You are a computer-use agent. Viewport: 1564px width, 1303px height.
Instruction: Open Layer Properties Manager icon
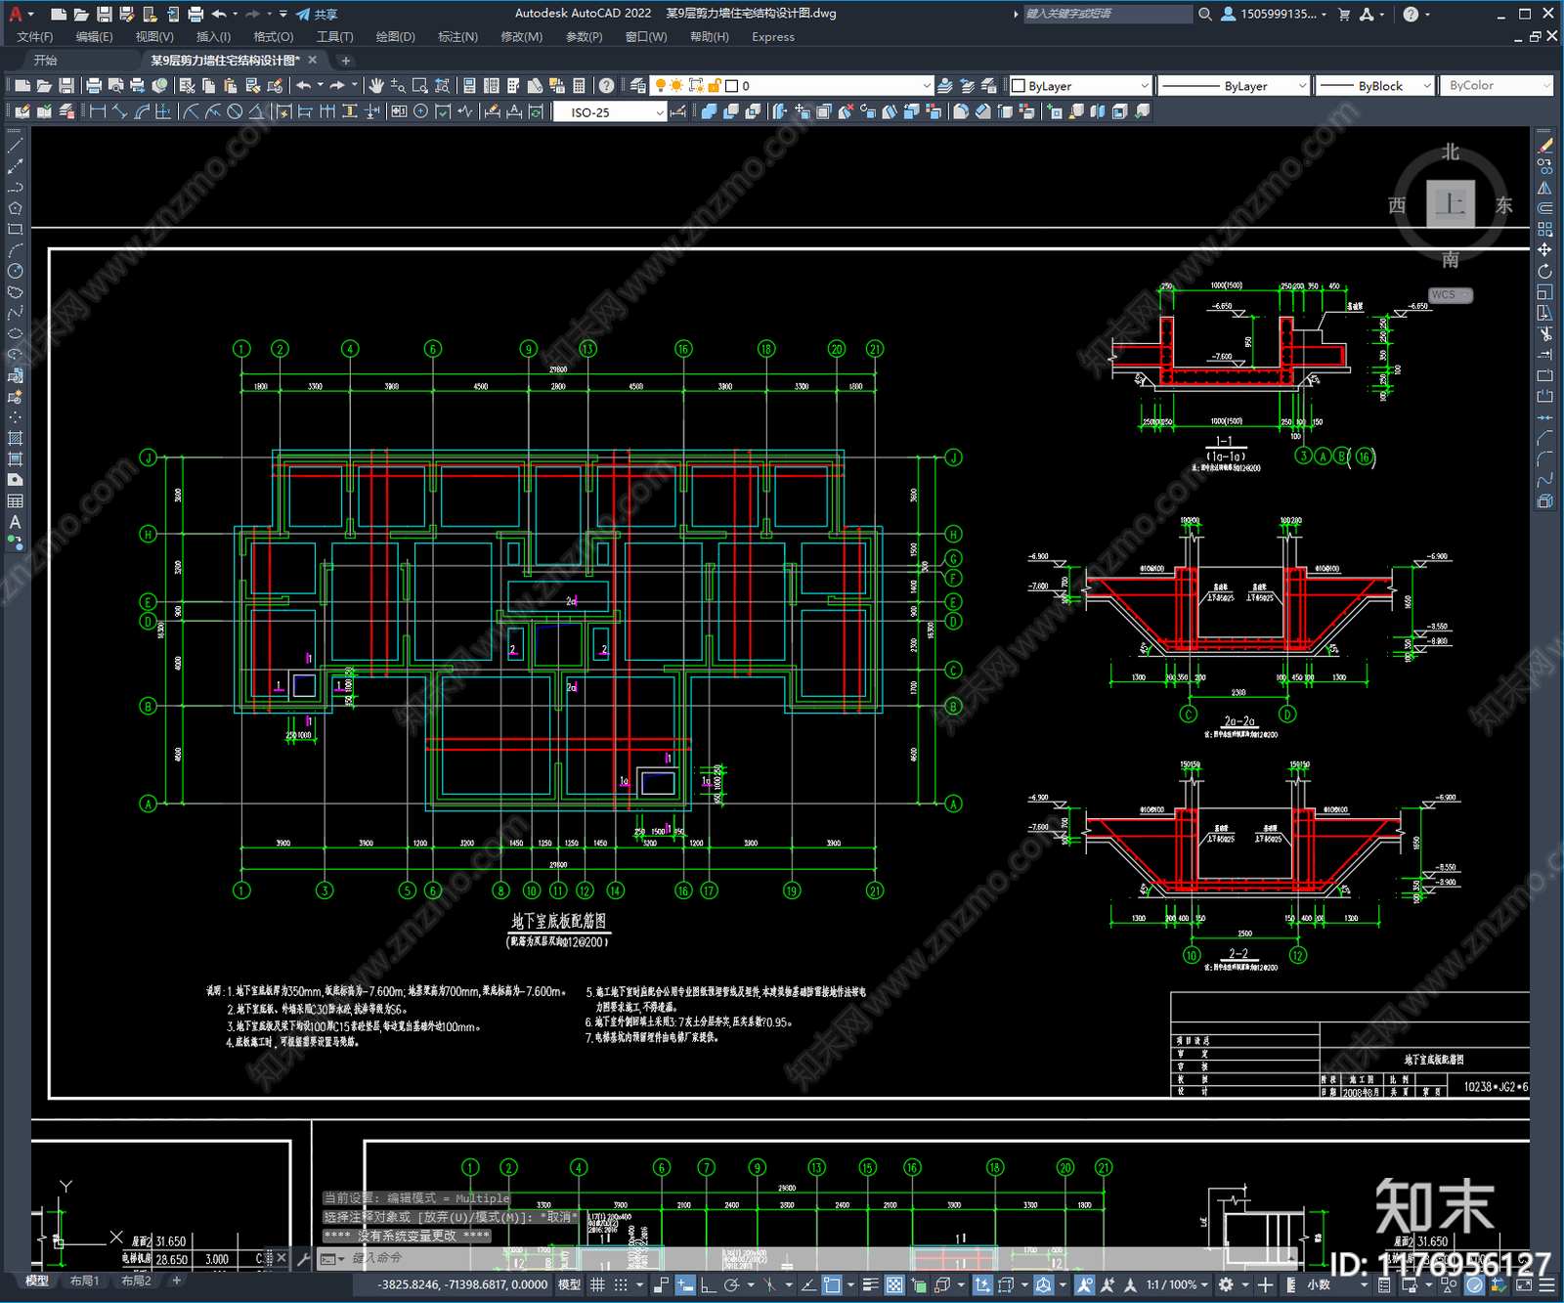pos(638,86)
